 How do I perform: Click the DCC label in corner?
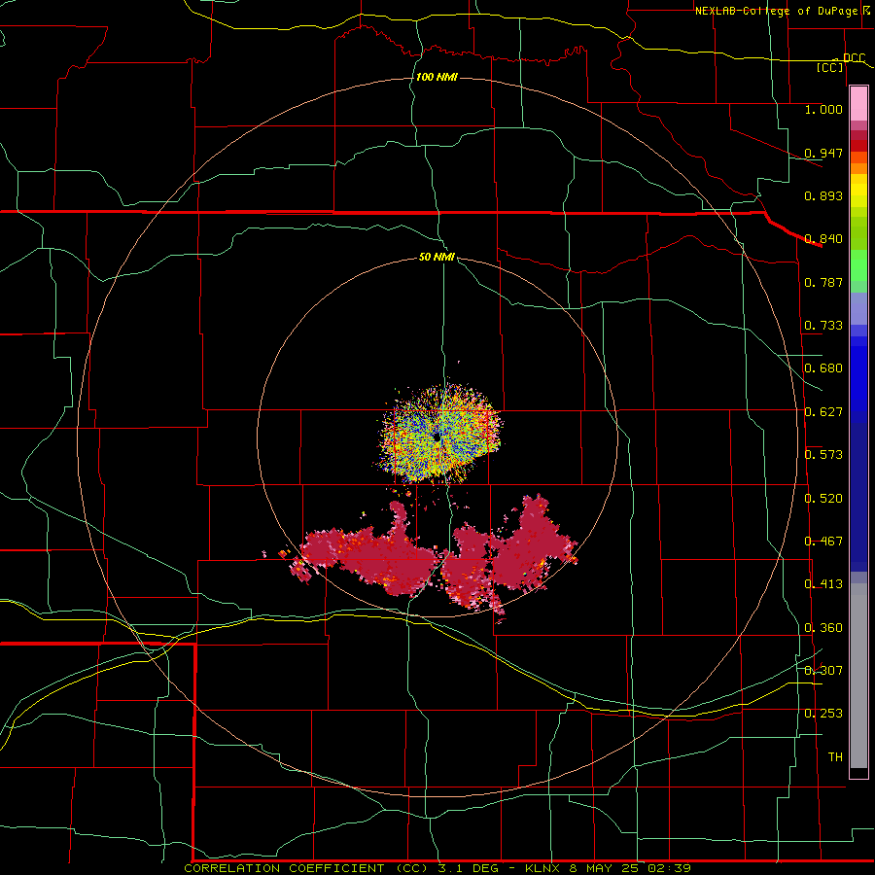854,58
